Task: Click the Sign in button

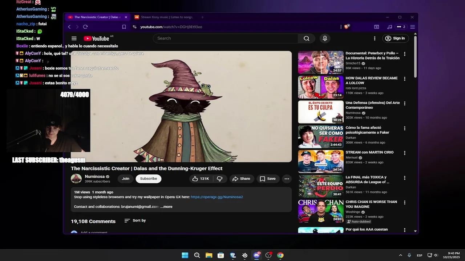Action: point(396,38)
